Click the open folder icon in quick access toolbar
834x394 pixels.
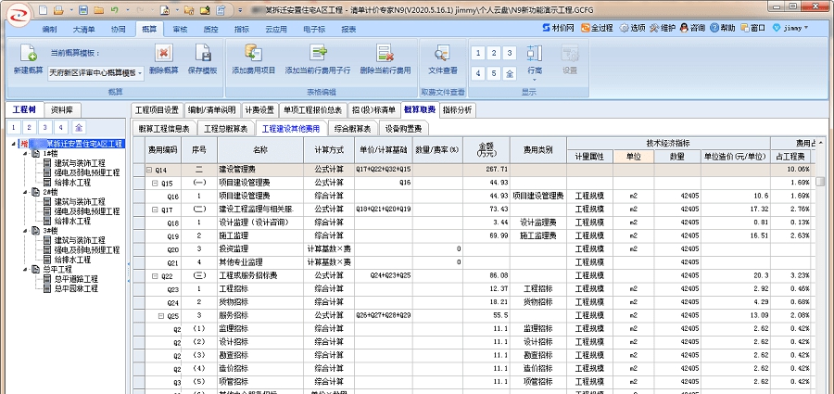tap(98, 10)
